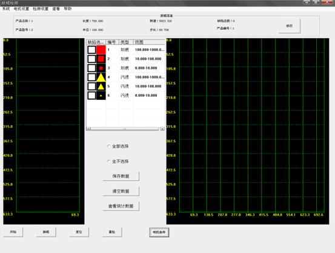Screen dimensions: 335x253
Task: Open the 电机设置 menu
Action: click(21, 8)
